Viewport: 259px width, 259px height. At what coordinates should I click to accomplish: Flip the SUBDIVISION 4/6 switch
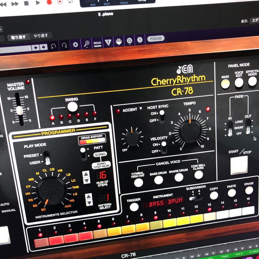click(196, 198)
